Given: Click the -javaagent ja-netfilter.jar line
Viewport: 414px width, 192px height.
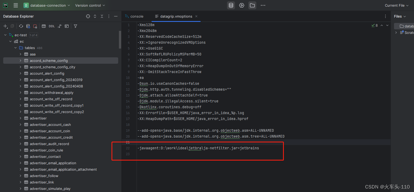Looking at the screenshot, I should [198, 148].
